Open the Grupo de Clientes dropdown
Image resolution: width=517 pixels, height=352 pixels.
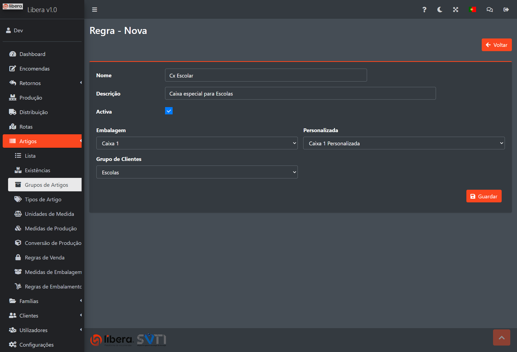197,172
